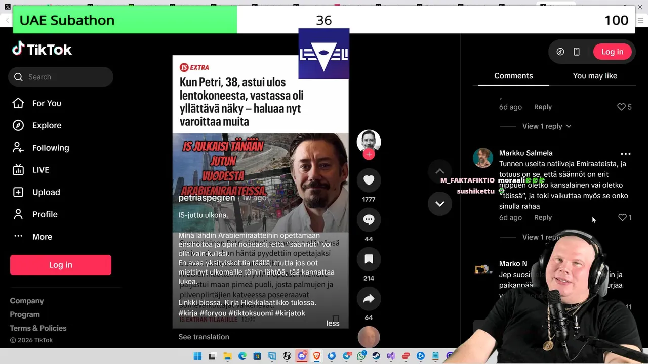Open comments via speech bubble icon

click(369, 220)
